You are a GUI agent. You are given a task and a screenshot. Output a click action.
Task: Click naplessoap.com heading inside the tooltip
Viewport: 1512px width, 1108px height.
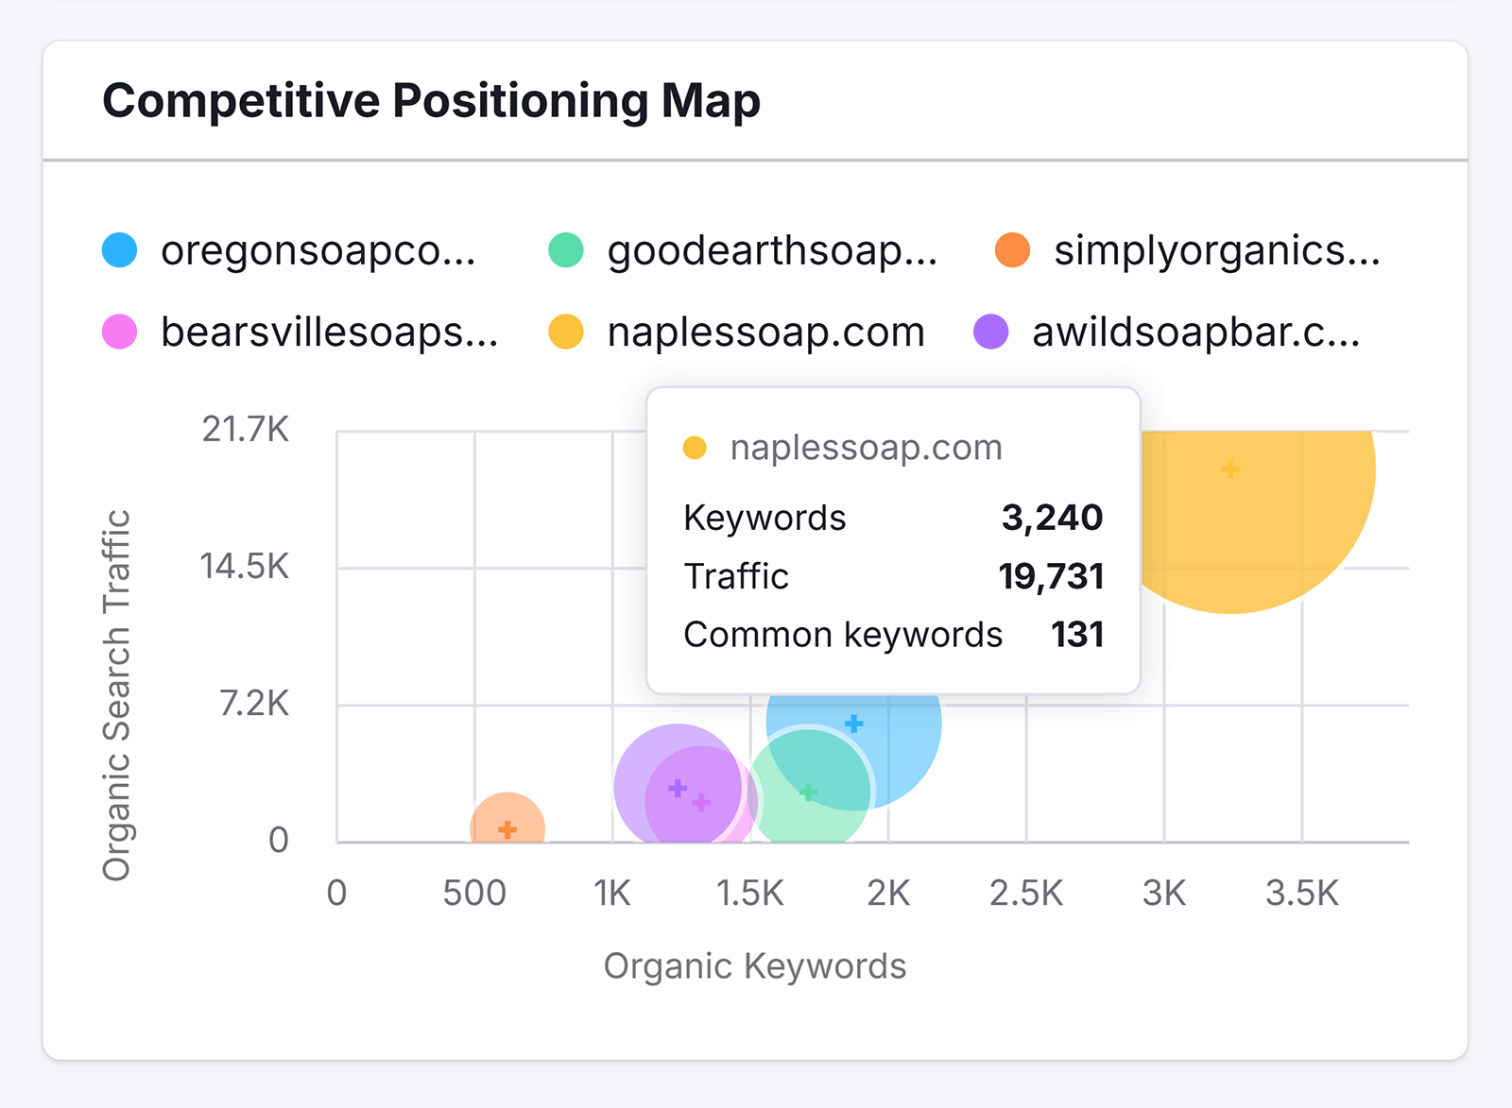point(866,448)
